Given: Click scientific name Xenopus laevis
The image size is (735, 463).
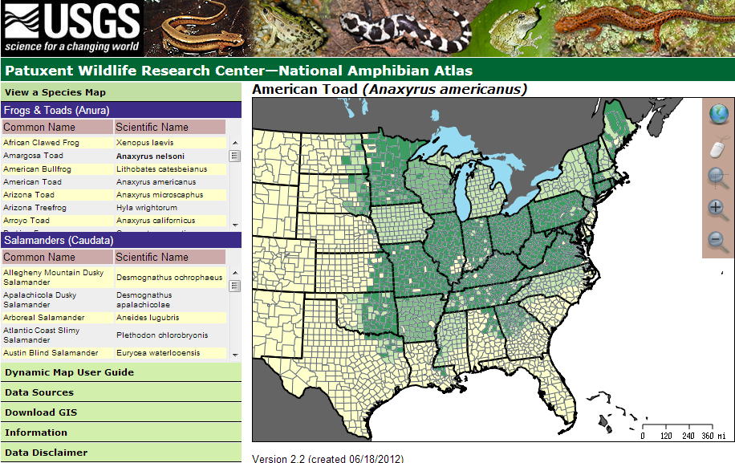Looking at the screenshot, I should (x=145, y=143).
